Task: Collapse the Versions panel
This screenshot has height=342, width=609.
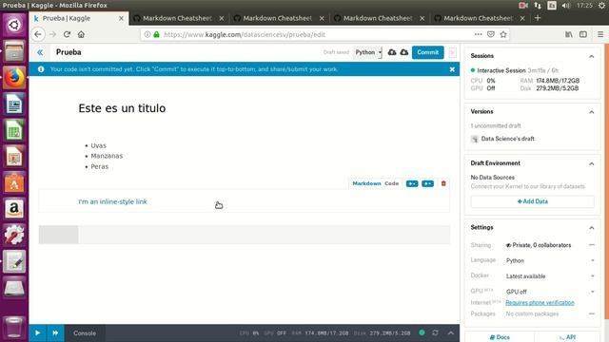Action: click(592, 112)
